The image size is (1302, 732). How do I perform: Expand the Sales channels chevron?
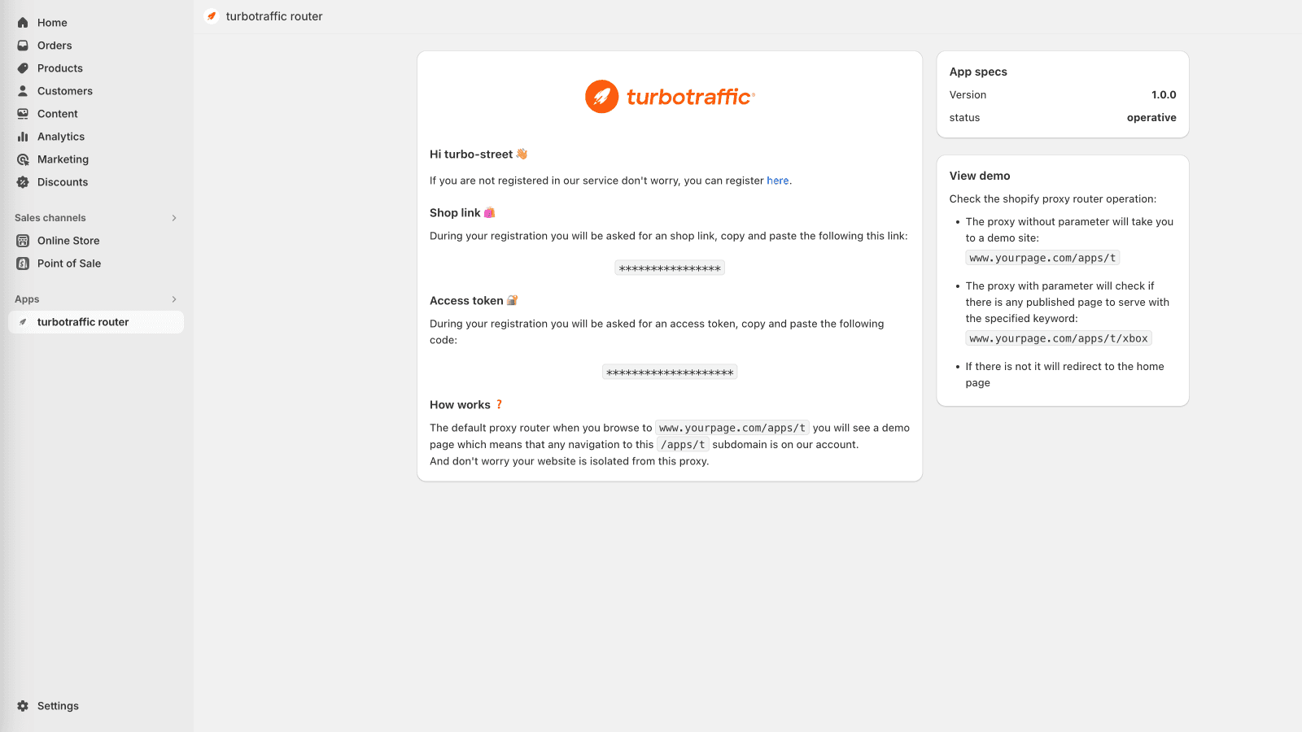click(x=174, y=218)
